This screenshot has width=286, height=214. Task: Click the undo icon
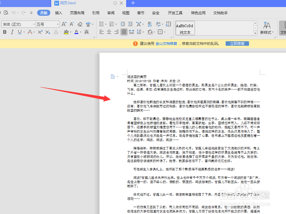click(x=14, y=13)
